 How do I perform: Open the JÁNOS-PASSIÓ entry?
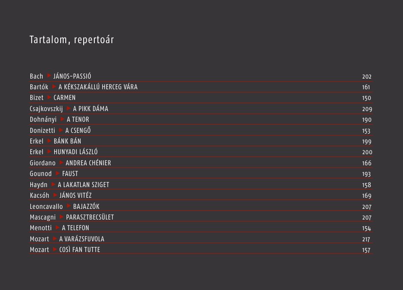(x=72, y=76)
